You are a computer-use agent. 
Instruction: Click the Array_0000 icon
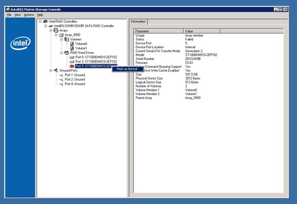click(61, 35)
